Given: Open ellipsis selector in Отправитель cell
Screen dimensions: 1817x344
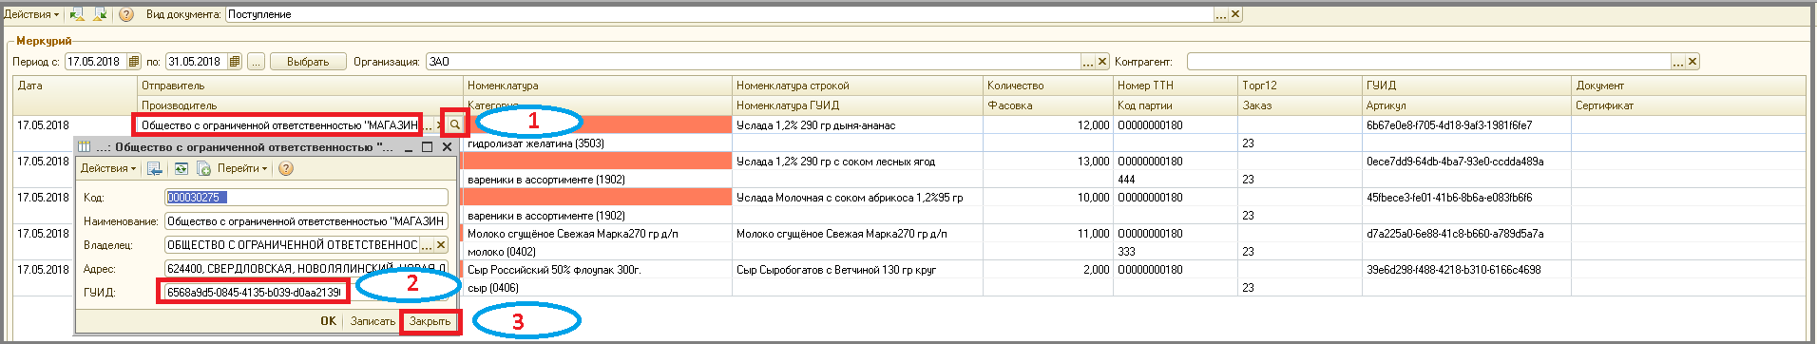Looking at the screenshot, I should click(x=428, y=125).
